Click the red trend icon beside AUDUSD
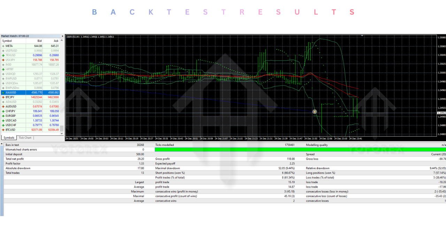 [x=3, y=106]
